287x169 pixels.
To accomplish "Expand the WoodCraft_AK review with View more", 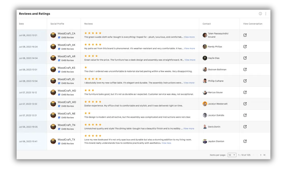I will [189, 48].
